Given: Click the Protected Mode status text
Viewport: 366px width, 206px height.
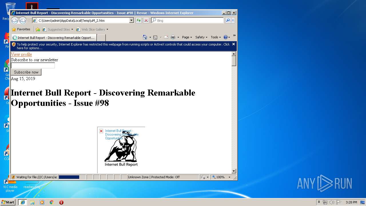Looking at the screenshot, I should tap(154, 177).
